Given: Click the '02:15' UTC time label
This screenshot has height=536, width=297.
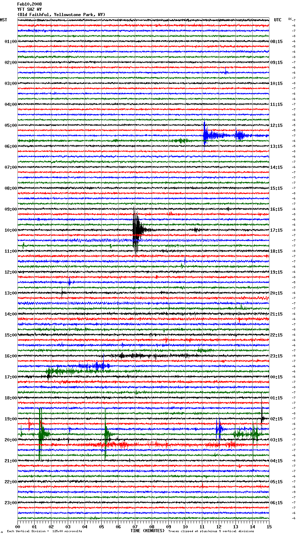Looking at the screenshot, I should (x=276, y=419).
